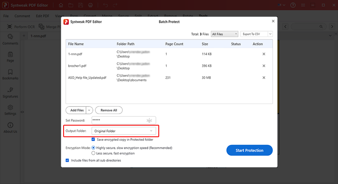
Task: Remove brocher1.pdf from list
Action: pos(264,66)
